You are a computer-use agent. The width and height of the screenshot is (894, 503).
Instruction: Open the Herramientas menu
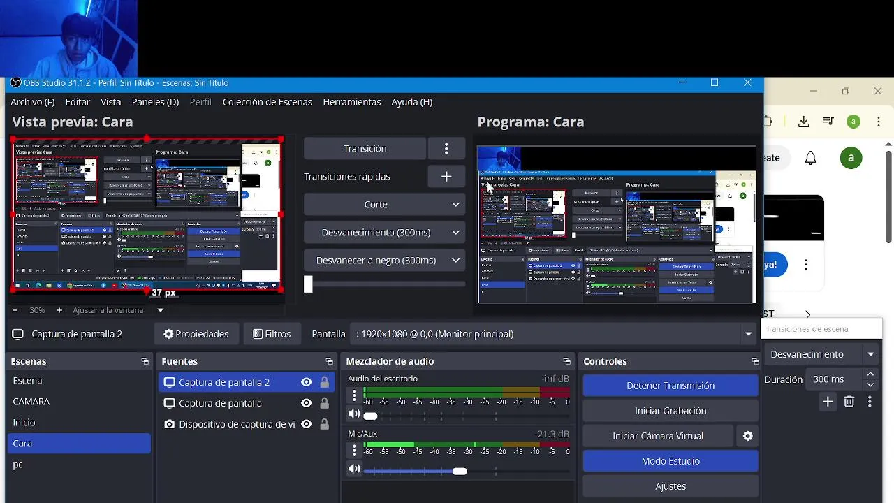click(x=351, y=102)
